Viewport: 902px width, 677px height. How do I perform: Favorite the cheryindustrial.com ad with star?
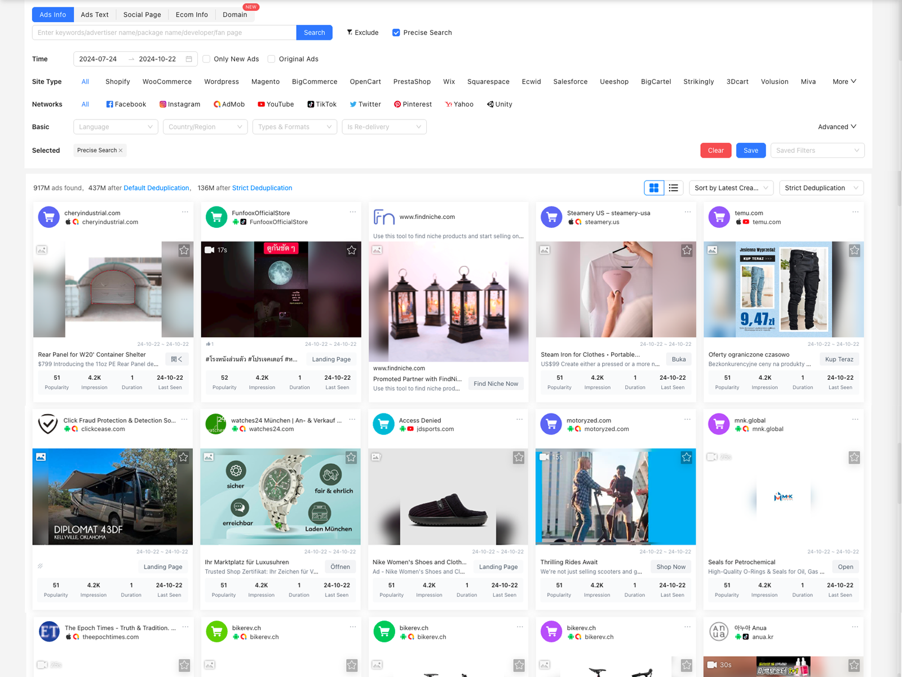(x=184, y=250)
